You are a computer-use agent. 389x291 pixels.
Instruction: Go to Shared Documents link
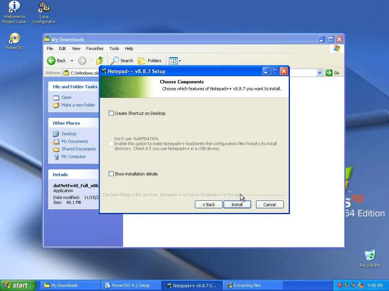[x=79, y=149]
